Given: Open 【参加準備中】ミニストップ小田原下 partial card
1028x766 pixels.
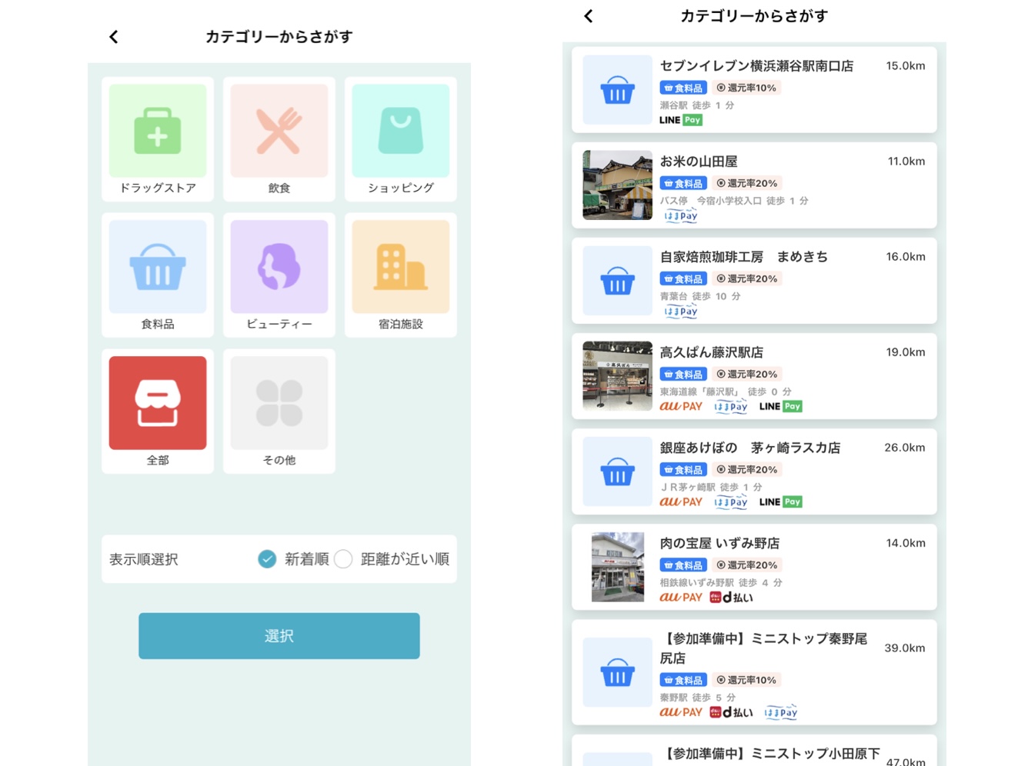Looking at the screenshot, I should click(754, 751).
